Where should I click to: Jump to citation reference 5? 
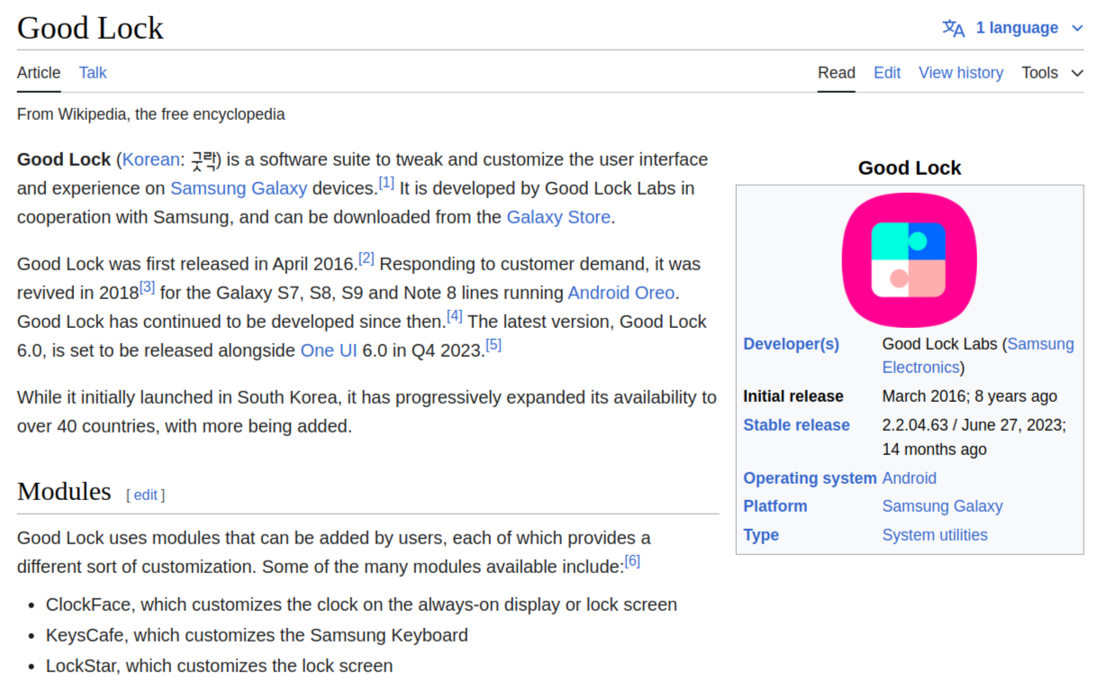click(x=494, y=345)
